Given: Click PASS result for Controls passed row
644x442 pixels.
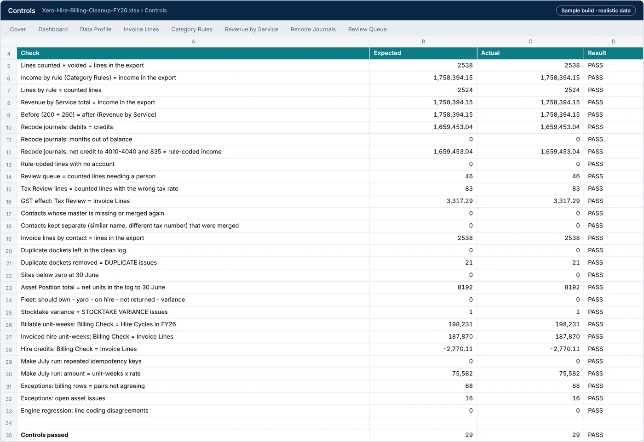Looking at the screenshot, I should pos(614,435).
